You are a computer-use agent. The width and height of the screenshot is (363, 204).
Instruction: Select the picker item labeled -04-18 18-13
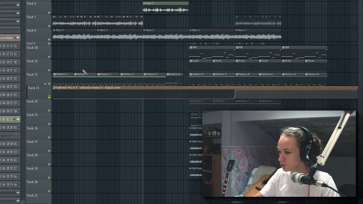click(x=10, y=152)
